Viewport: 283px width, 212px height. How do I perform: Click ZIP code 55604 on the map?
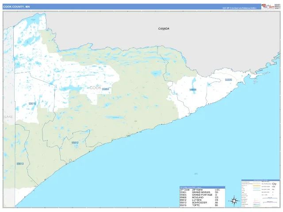point(105,89)
